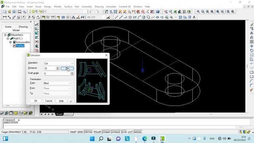Click the << collapse preview button

pos(71,101)
